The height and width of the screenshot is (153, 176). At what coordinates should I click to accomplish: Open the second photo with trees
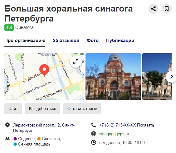coord(157,77)
